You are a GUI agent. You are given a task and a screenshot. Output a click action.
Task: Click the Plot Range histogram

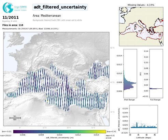click(130, 73)
